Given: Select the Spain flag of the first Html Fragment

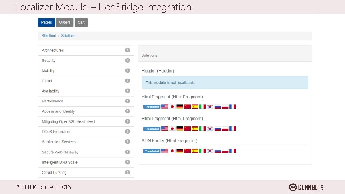Looking at the screenshot, I should tap(195, 107).
